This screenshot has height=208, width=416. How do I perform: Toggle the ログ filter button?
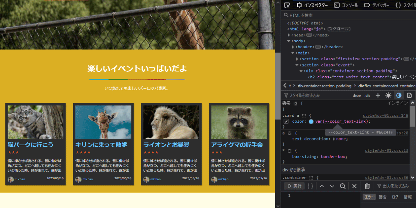pyautogui.click(x=395, y=197)
